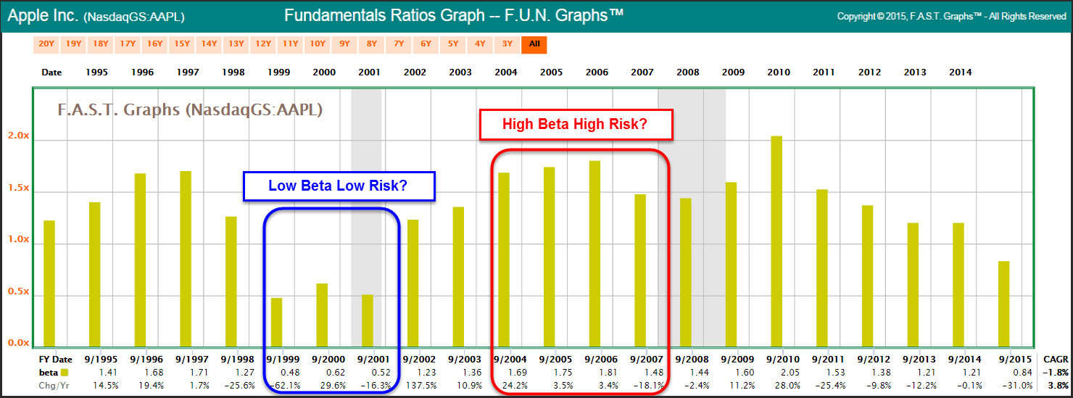
Task: Choose the 5Y time period
Action: tap(453, 44)
